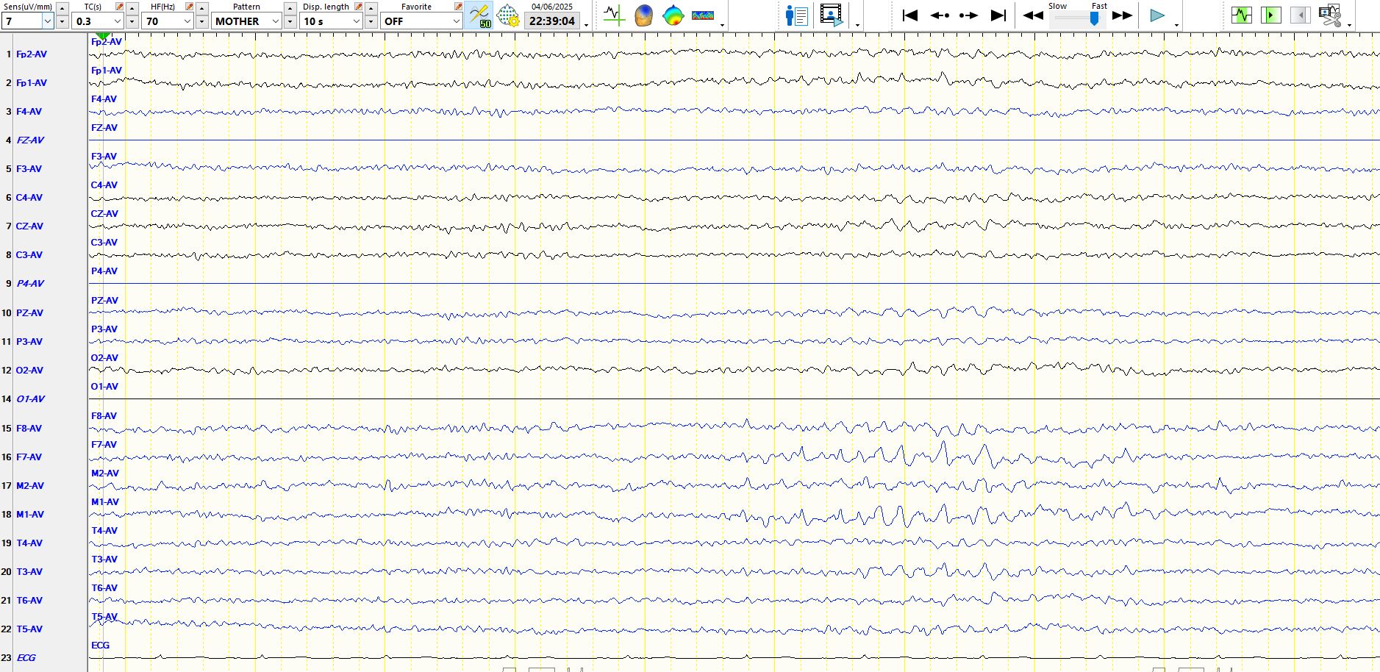The width and height of the screenshot is (1380, 672).
Task: Jump to the start of recording
Action: click(x=909, y=15)
